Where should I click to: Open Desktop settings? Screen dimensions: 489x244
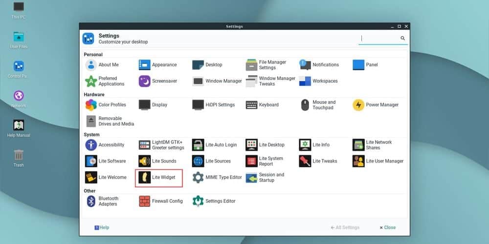pos(207,65)
